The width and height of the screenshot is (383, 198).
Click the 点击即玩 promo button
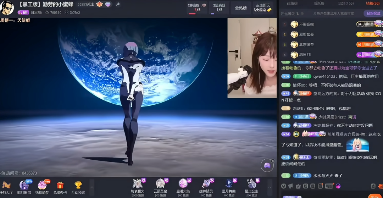pyautogui.click(x=263, y=8)
